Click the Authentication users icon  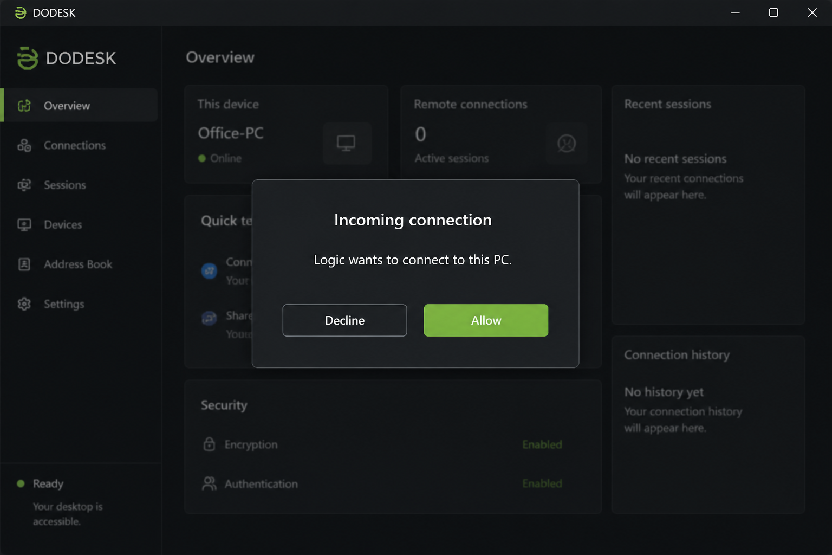tap(209, 483)
